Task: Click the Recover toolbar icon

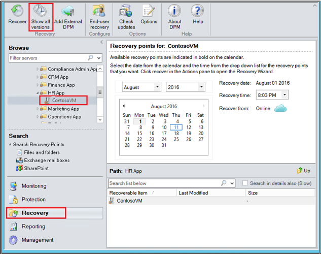Action: (x=17, y=11)
